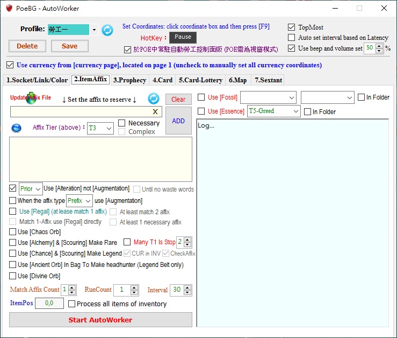Viewport: 397px width, 338px height.
Task: Toggle the POE resident control panel checkbox
Action: click(x=128, y=50)
